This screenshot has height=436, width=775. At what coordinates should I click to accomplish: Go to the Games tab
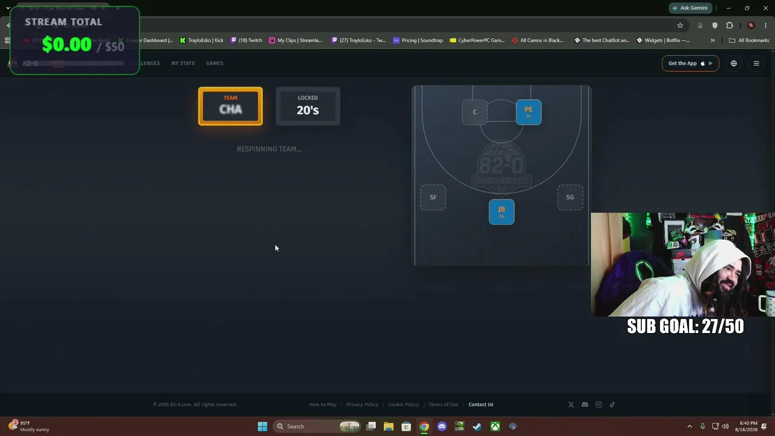click(x=214, y=63)
